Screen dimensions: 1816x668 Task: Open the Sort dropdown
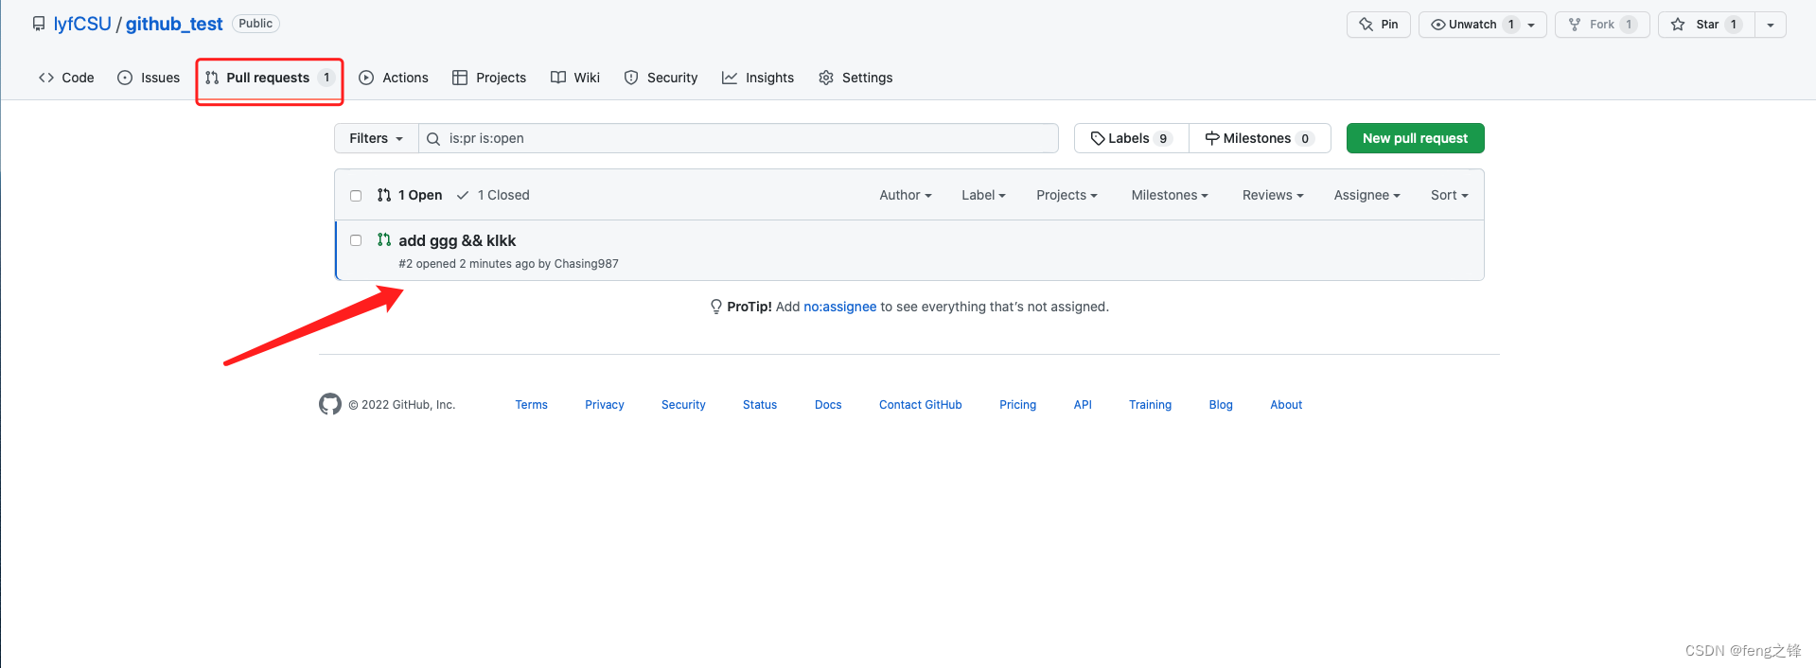coord(1449,195)
